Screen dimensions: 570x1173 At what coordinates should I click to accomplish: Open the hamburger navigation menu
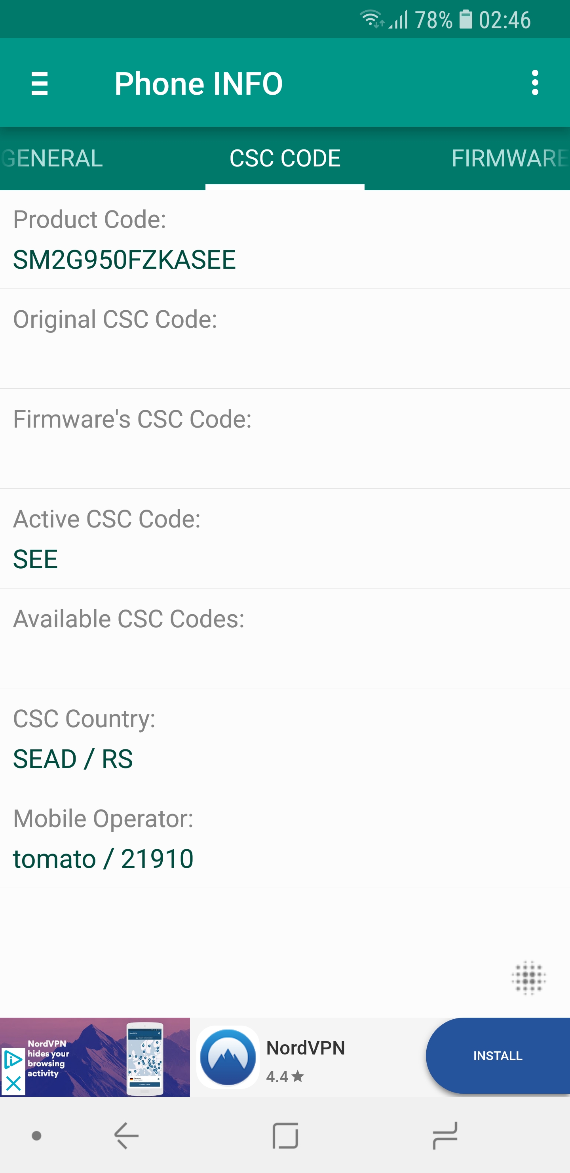tap(40, 83)
